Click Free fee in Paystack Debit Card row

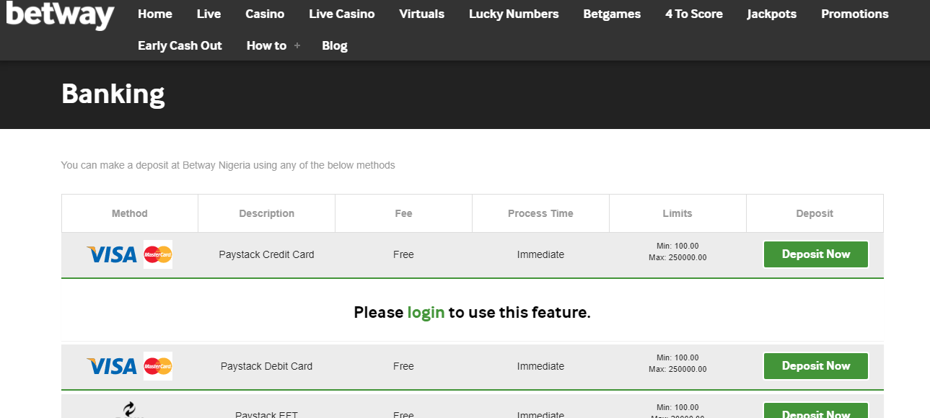[x=404, y=366]
